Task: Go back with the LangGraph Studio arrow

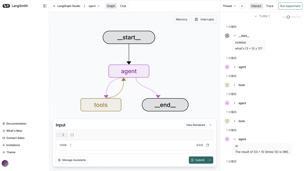Action: tap(54, 6)
